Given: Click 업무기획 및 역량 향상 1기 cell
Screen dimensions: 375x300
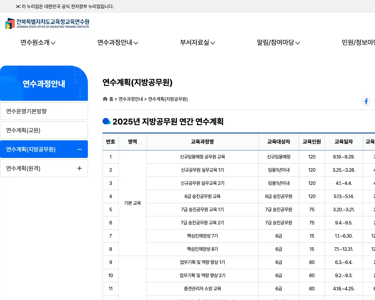Looking at the screenshot, I should 202,262.
